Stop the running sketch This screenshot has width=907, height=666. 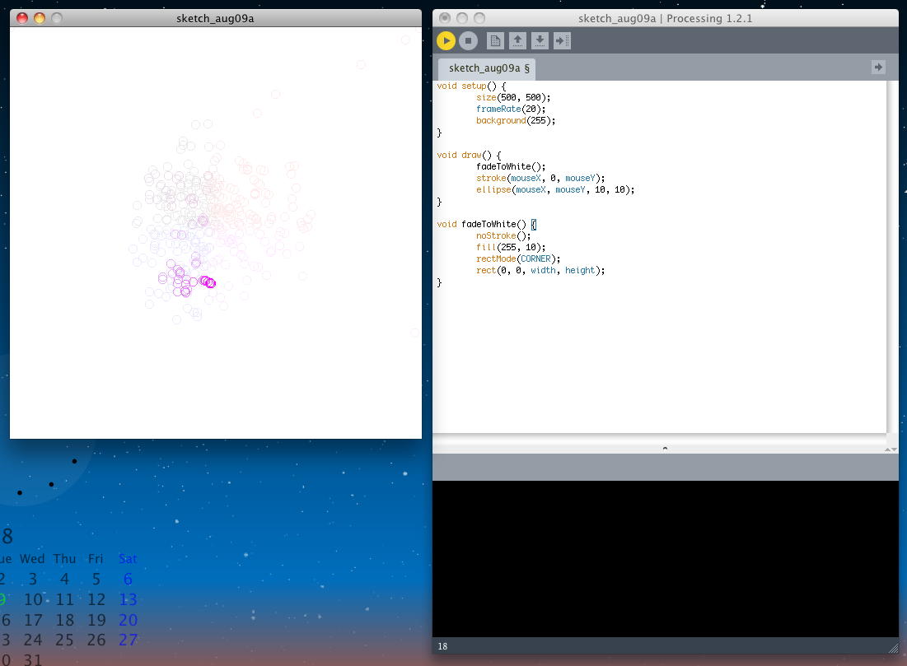pos(468,40)
